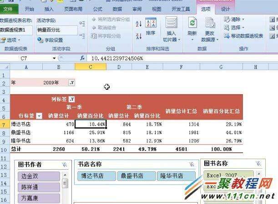
Task: Select the grand total cell 4501
Action: click(182, 149)
